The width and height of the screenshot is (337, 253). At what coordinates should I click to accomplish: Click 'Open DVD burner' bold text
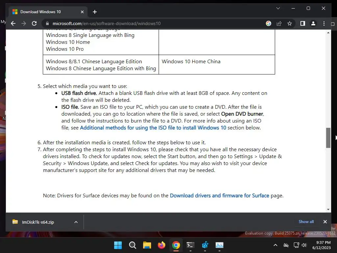pyautogui.click(x=242, y=114)
